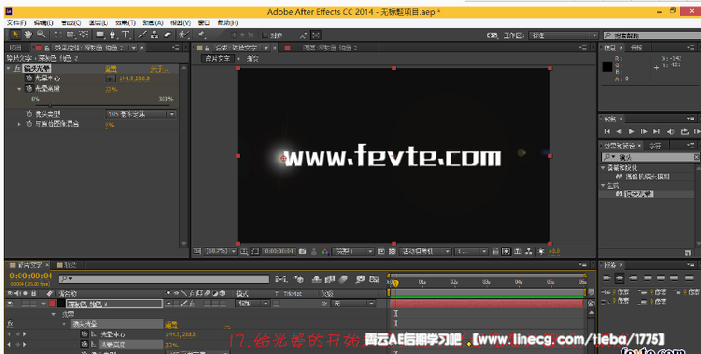Open the 镜头类型 lens type dropdown
701x354 pixels.
(x=141, y=114)
